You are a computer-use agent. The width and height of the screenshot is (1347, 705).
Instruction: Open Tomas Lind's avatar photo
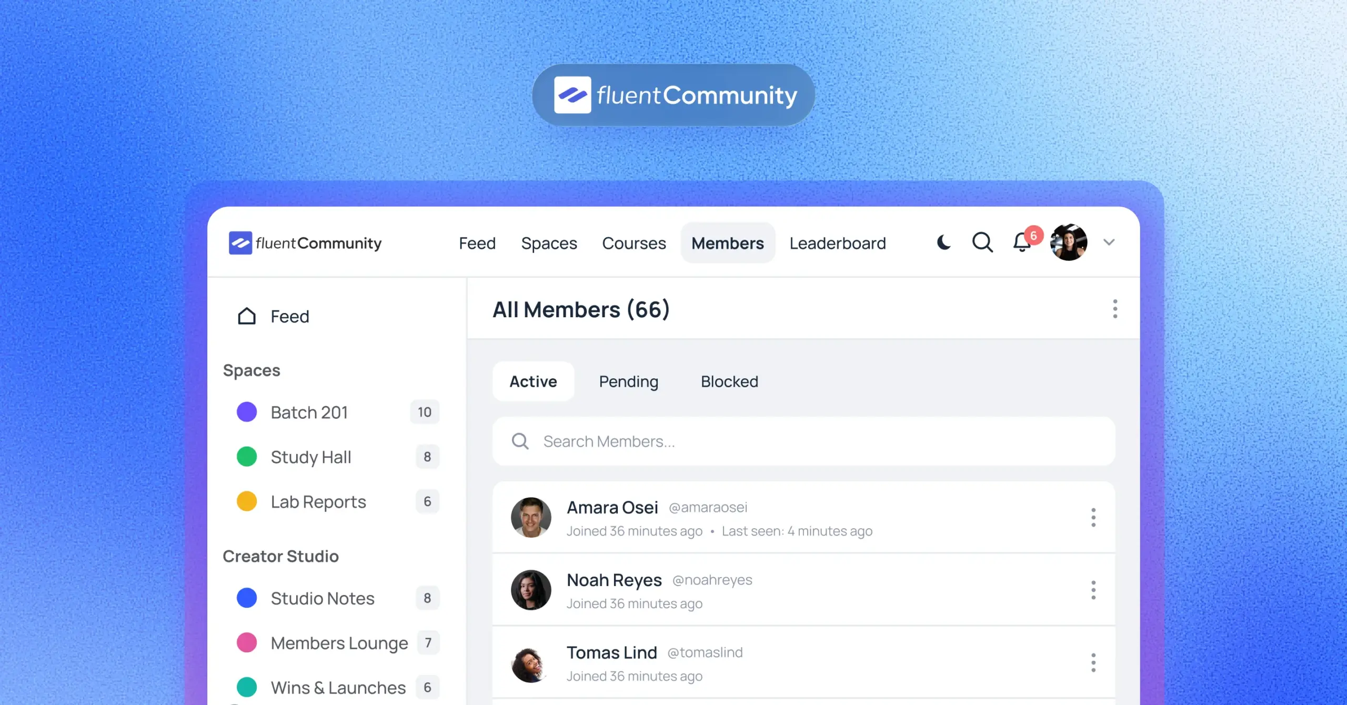(531, 662)
